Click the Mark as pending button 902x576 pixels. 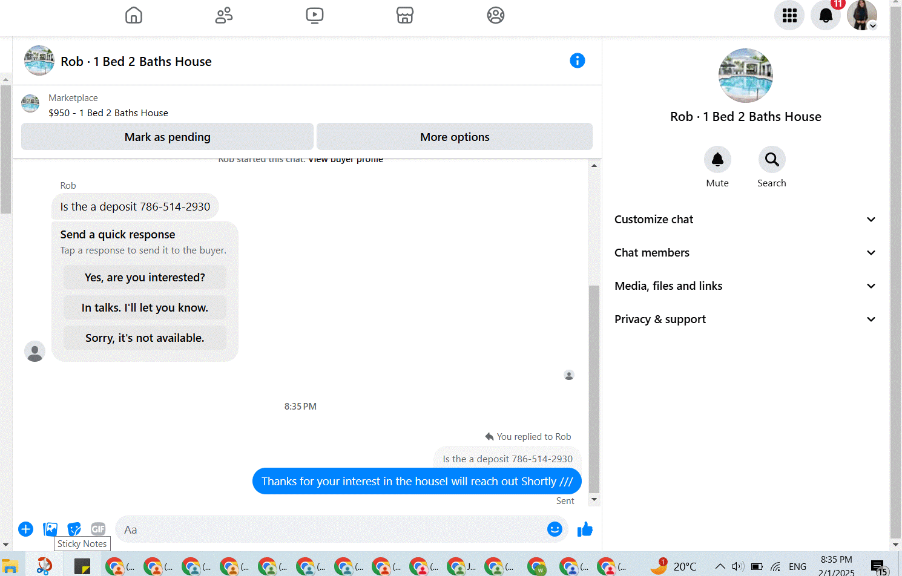pyautogui.click(x=168, y=137)
